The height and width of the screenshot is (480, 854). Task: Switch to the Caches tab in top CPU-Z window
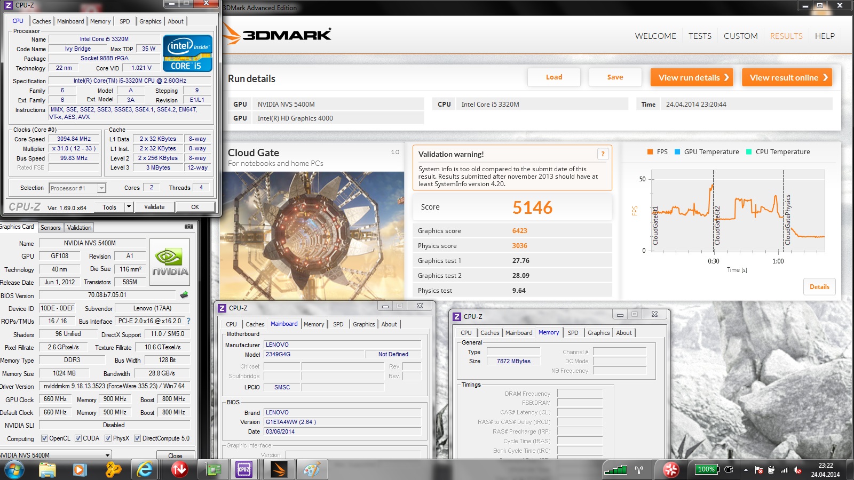(x=42, y=21)
